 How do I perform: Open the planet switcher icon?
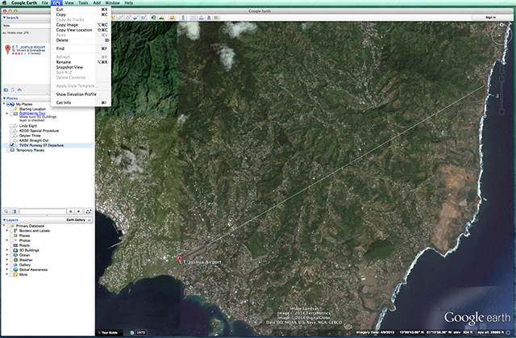click(173, 18)
